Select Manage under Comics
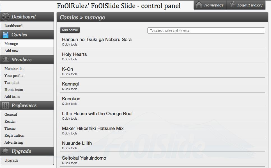Viewport: 271px width, 168px height. click(10, 44)
